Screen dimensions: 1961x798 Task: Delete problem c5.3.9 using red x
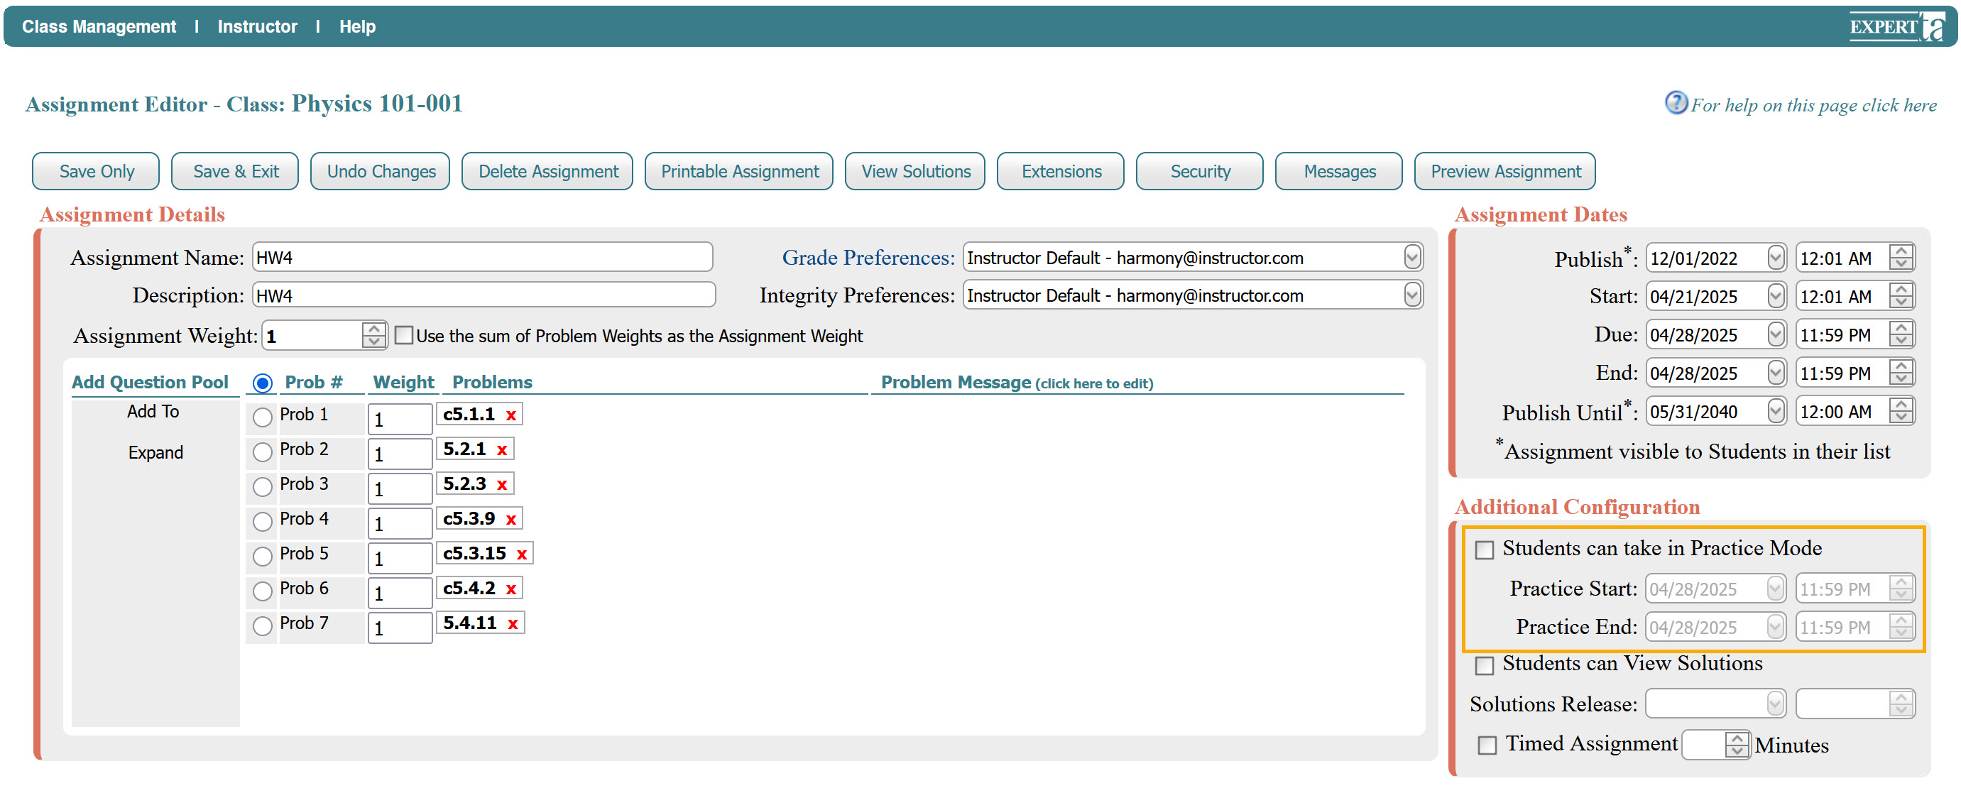510,519
